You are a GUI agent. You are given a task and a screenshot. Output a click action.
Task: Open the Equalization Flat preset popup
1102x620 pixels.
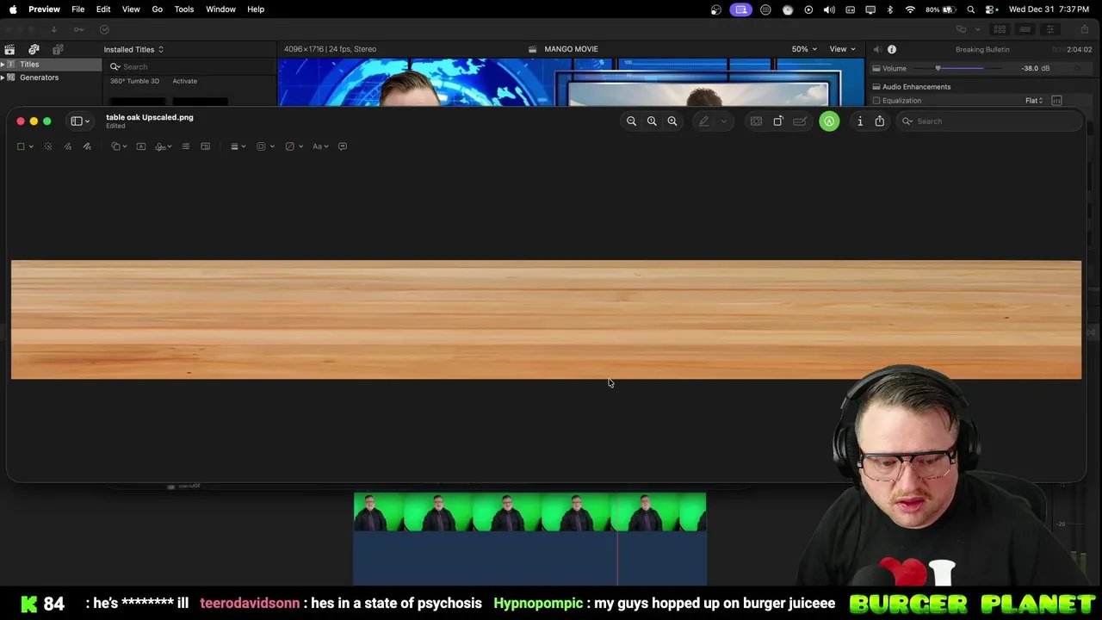1034,101
